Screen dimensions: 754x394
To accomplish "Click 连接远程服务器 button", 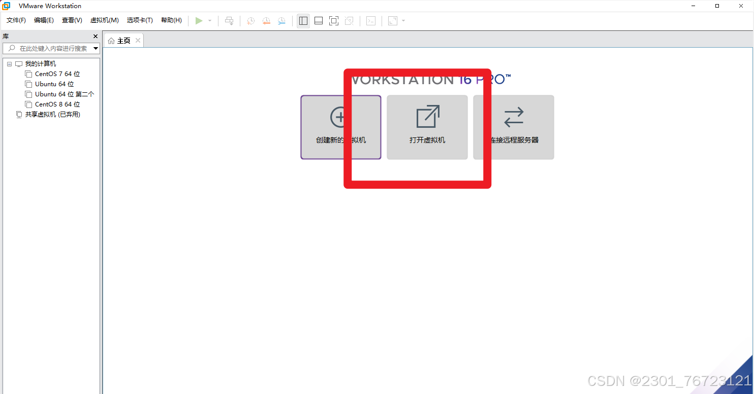I will tap(514, 127).
